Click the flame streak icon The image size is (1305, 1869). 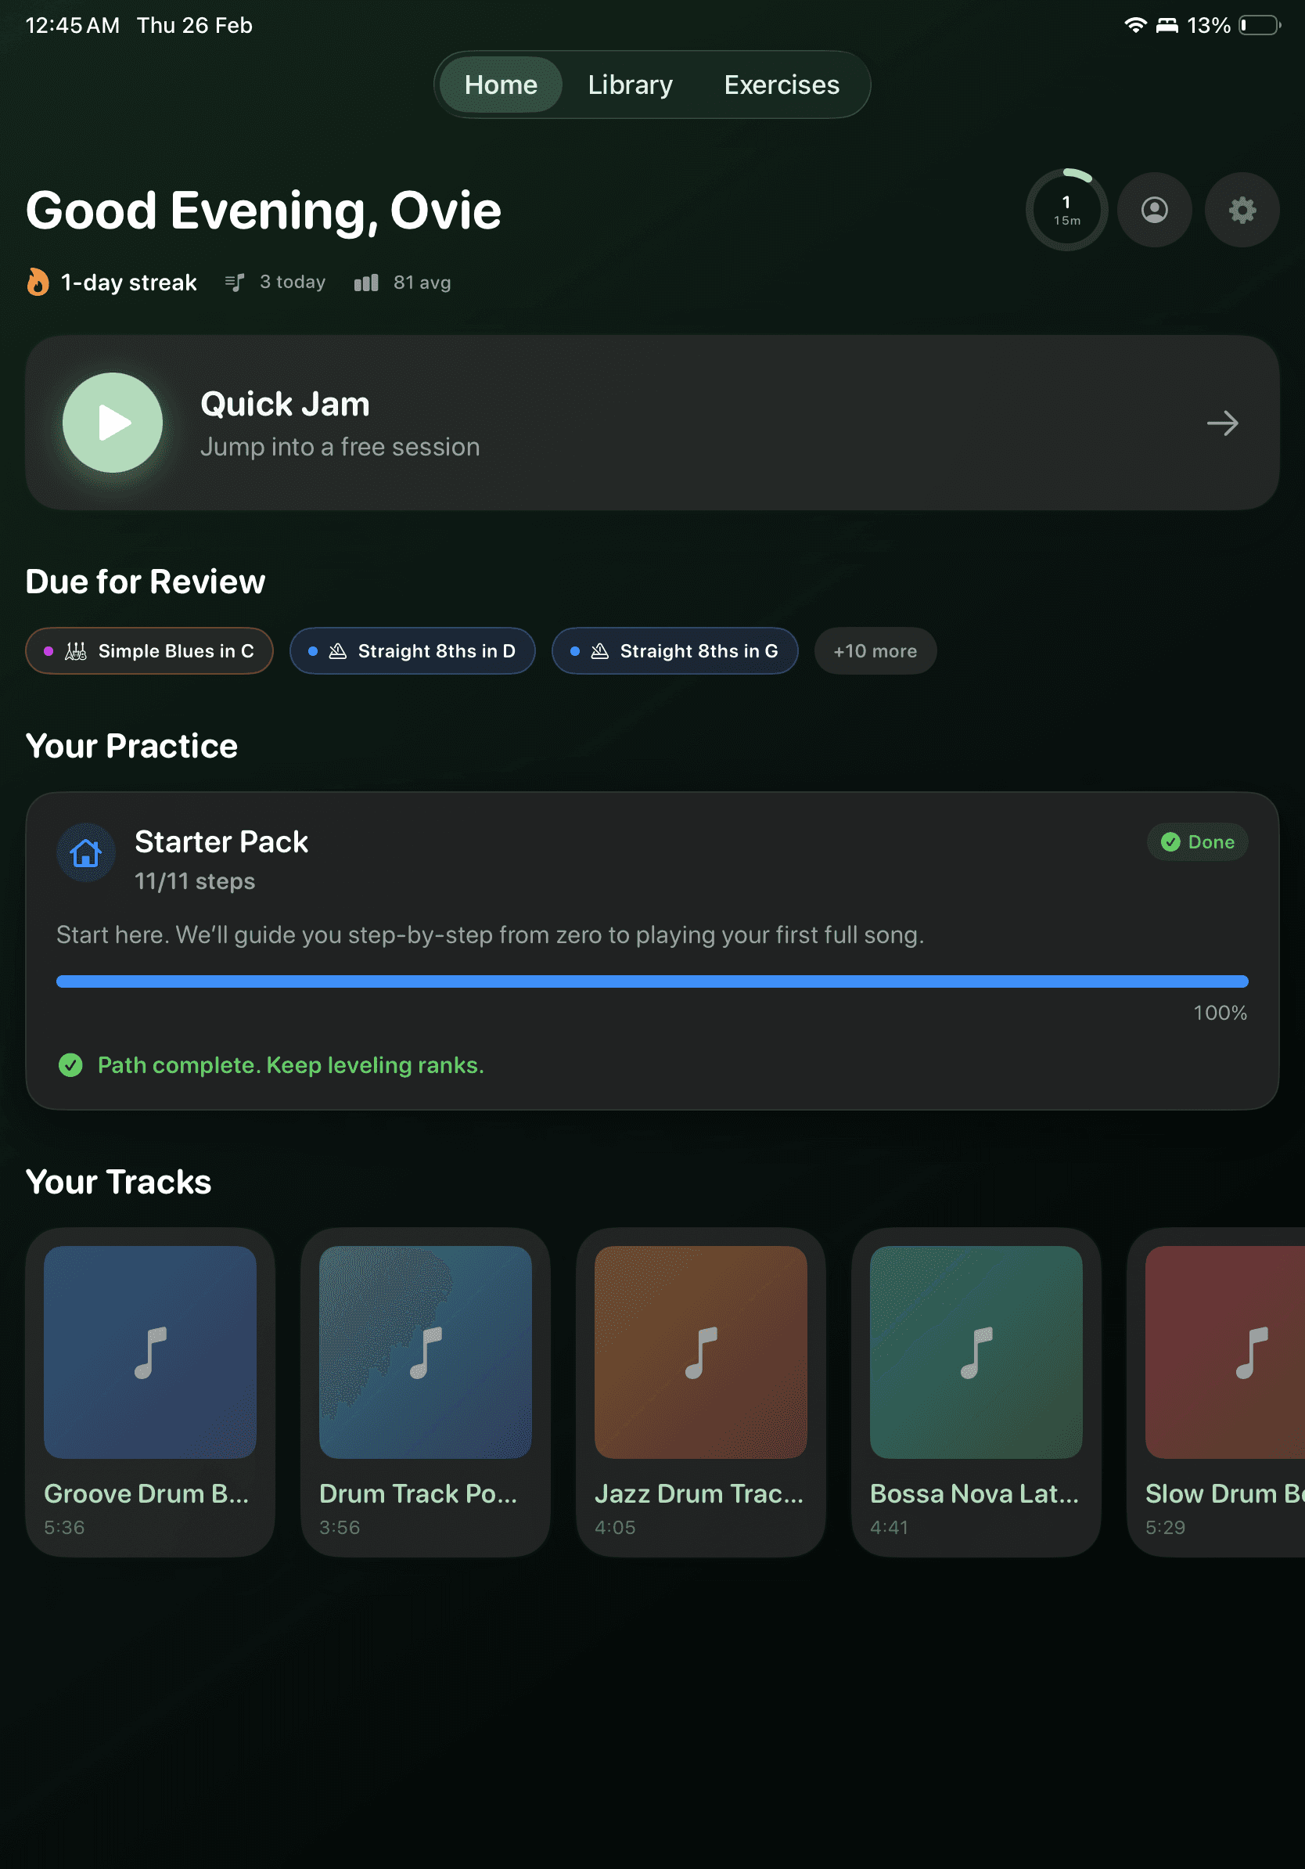38,282
